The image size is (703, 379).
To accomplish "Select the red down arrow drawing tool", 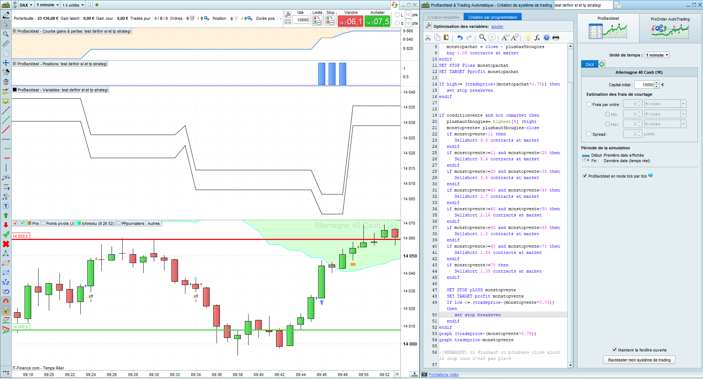I will coord(6,225).
